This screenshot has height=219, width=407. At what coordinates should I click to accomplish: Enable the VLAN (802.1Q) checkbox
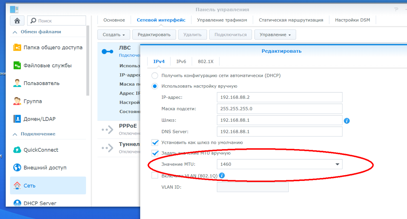(x=155, y=176)
